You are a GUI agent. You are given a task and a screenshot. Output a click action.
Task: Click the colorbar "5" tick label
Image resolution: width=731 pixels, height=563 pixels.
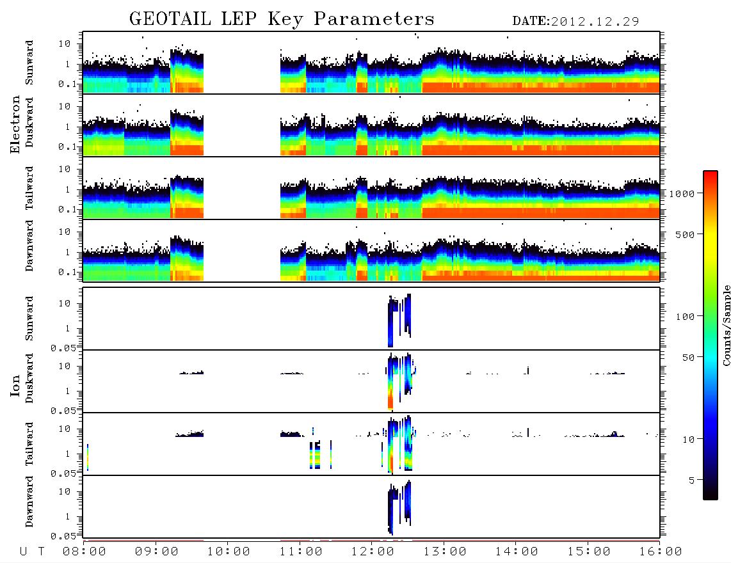point(692,480)
